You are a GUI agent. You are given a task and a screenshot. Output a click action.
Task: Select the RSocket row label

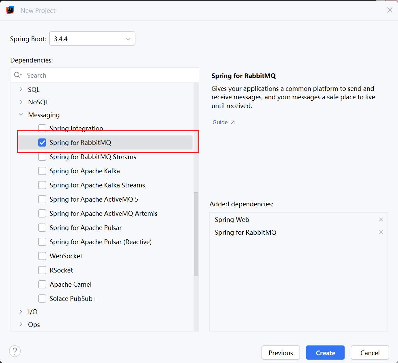click(x=61, y=270)
